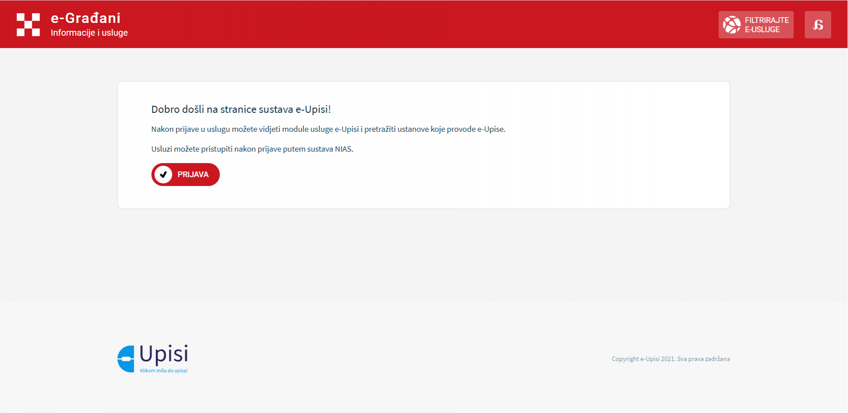Click the red-and-white checker emblem top left
The image size is (848, 413).
28,24
